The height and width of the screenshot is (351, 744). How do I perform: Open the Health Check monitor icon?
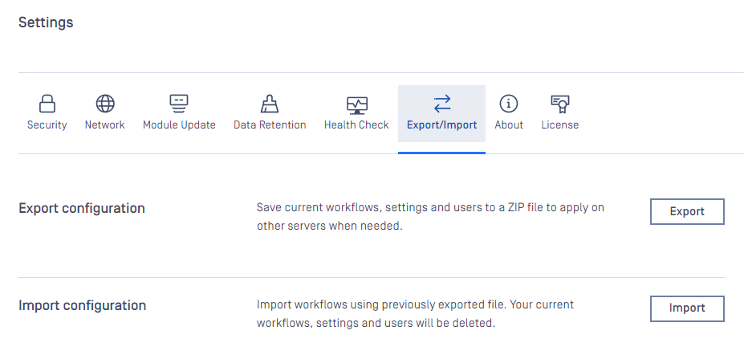click(357, 105)
